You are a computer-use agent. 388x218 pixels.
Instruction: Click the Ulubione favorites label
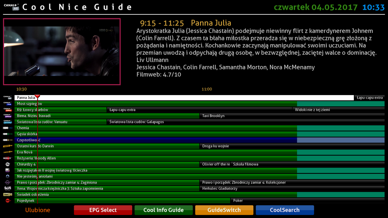(x=38, y=210)
